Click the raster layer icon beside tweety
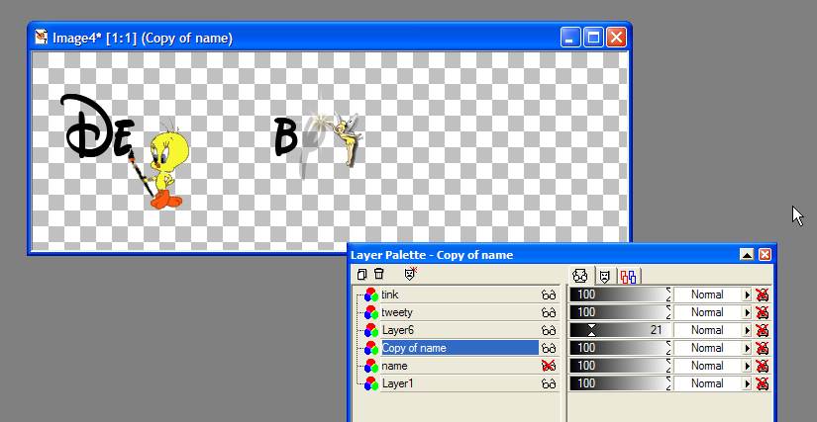The width and height of the screenshot is (817, 422). coord(371,312)
